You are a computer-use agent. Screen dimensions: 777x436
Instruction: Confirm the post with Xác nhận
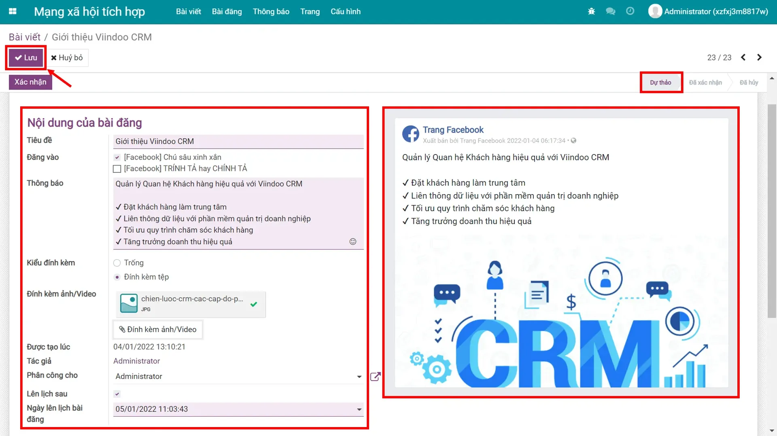pos(30,82)
